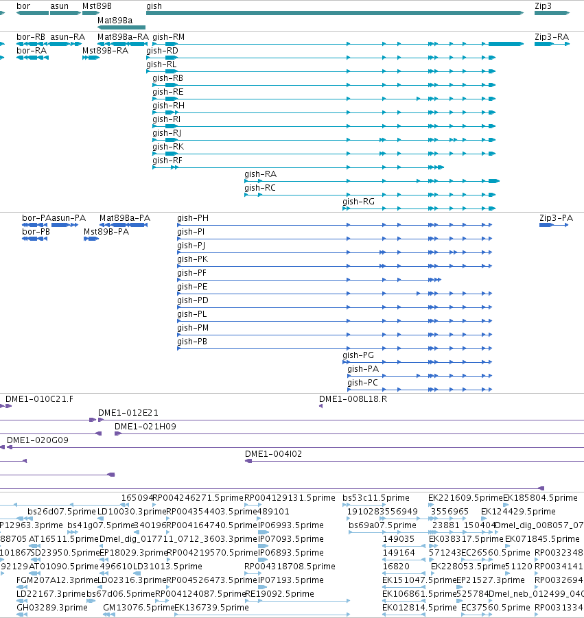584x618 pixels.
Task: Open EST bs69a07.5prime label
Action: pyautogui.click(x=382, y=526)
